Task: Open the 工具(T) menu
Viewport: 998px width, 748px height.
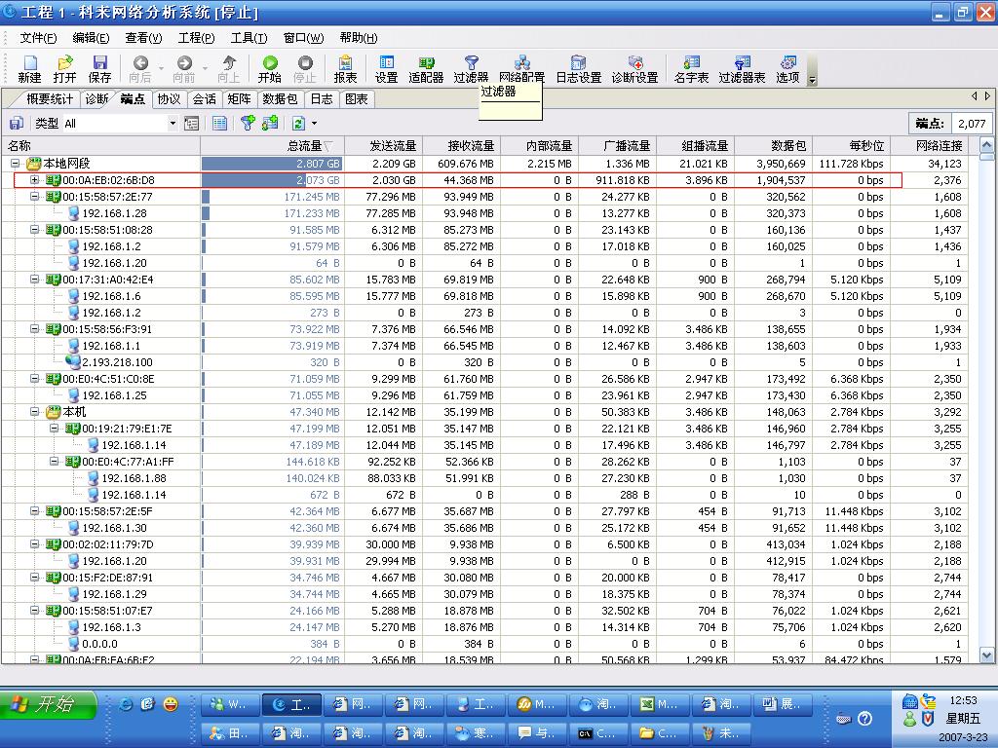Action: click(x=249, y=38)
